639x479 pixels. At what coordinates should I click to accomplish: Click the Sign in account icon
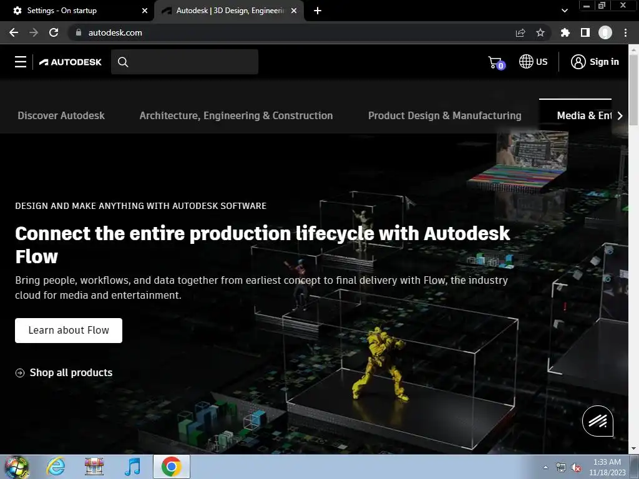point(578,62)
